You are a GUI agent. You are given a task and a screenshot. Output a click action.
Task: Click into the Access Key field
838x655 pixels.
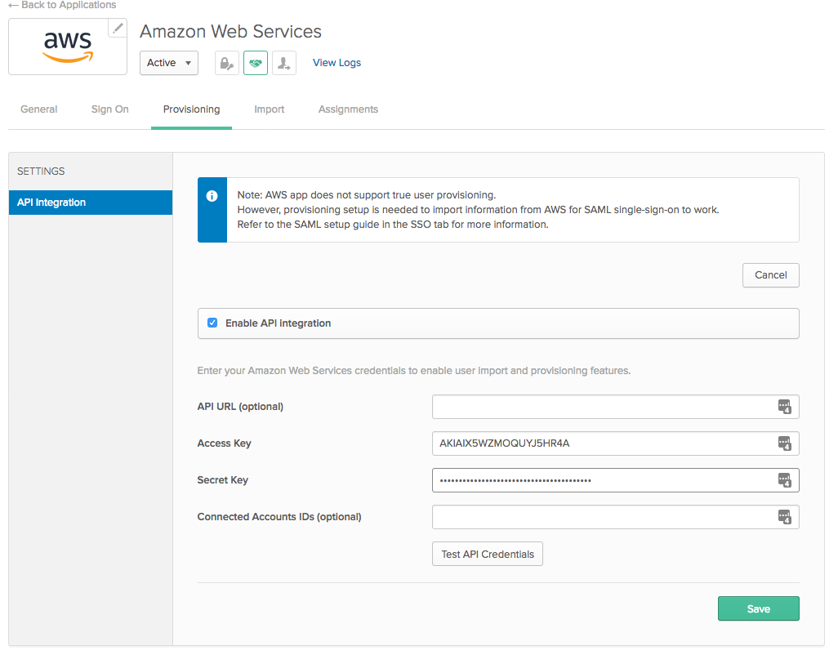(x=615, y=443)
